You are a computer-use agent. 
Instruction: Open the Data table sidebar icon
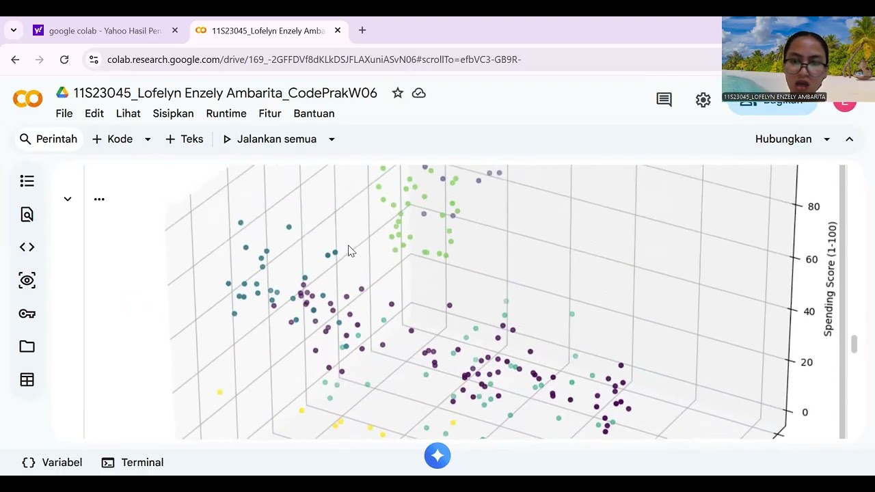(x=27, y=379)
